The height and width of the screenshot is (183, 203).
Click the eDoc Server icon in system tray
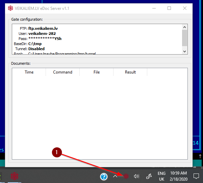pyautogui.click(x=126, y=176)
